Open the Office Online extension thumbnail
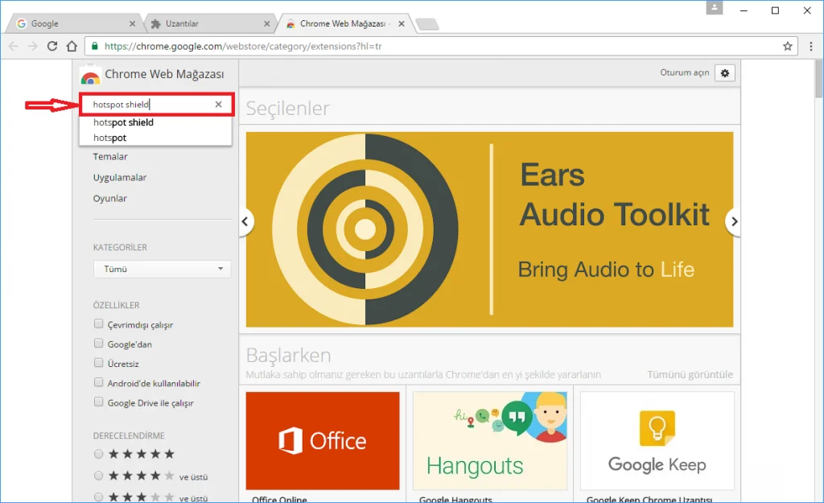This screenshot has height=503, width=824. coord(323,440)
